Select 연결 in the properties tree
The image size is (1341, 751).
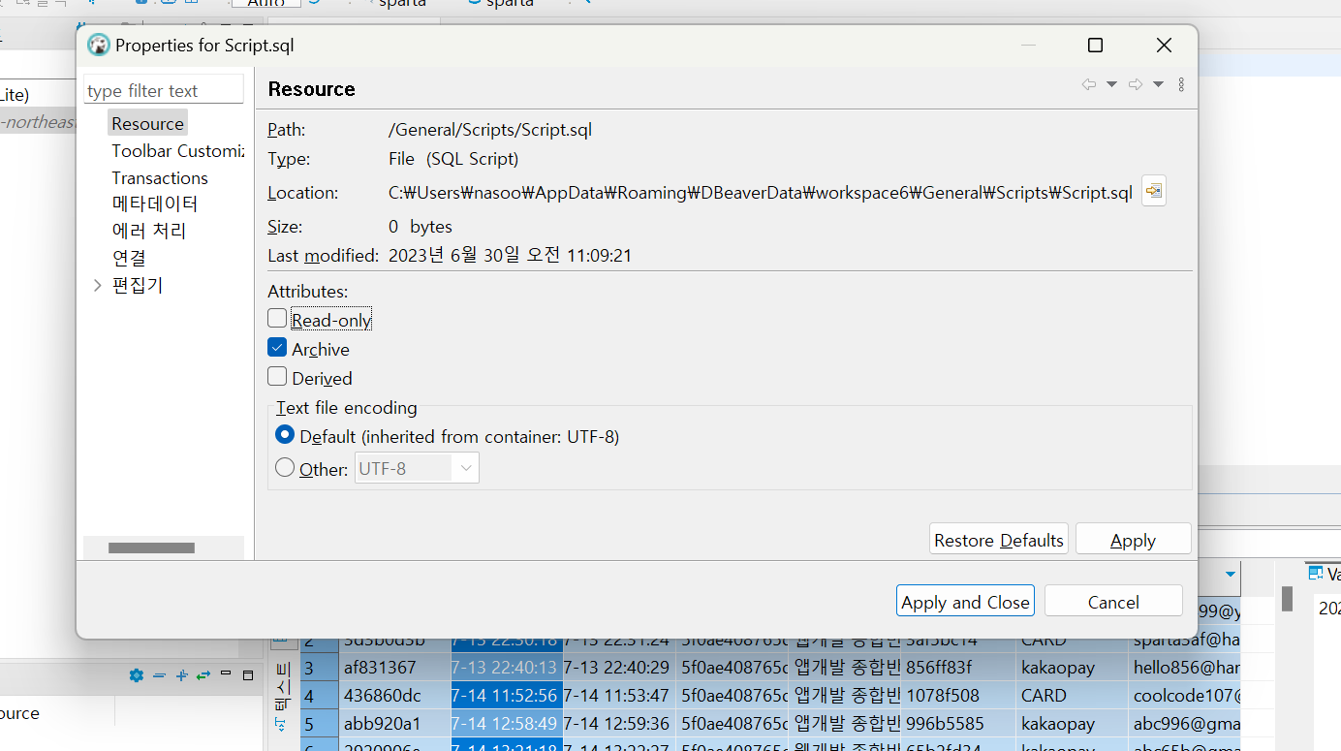tap(129, 258)
